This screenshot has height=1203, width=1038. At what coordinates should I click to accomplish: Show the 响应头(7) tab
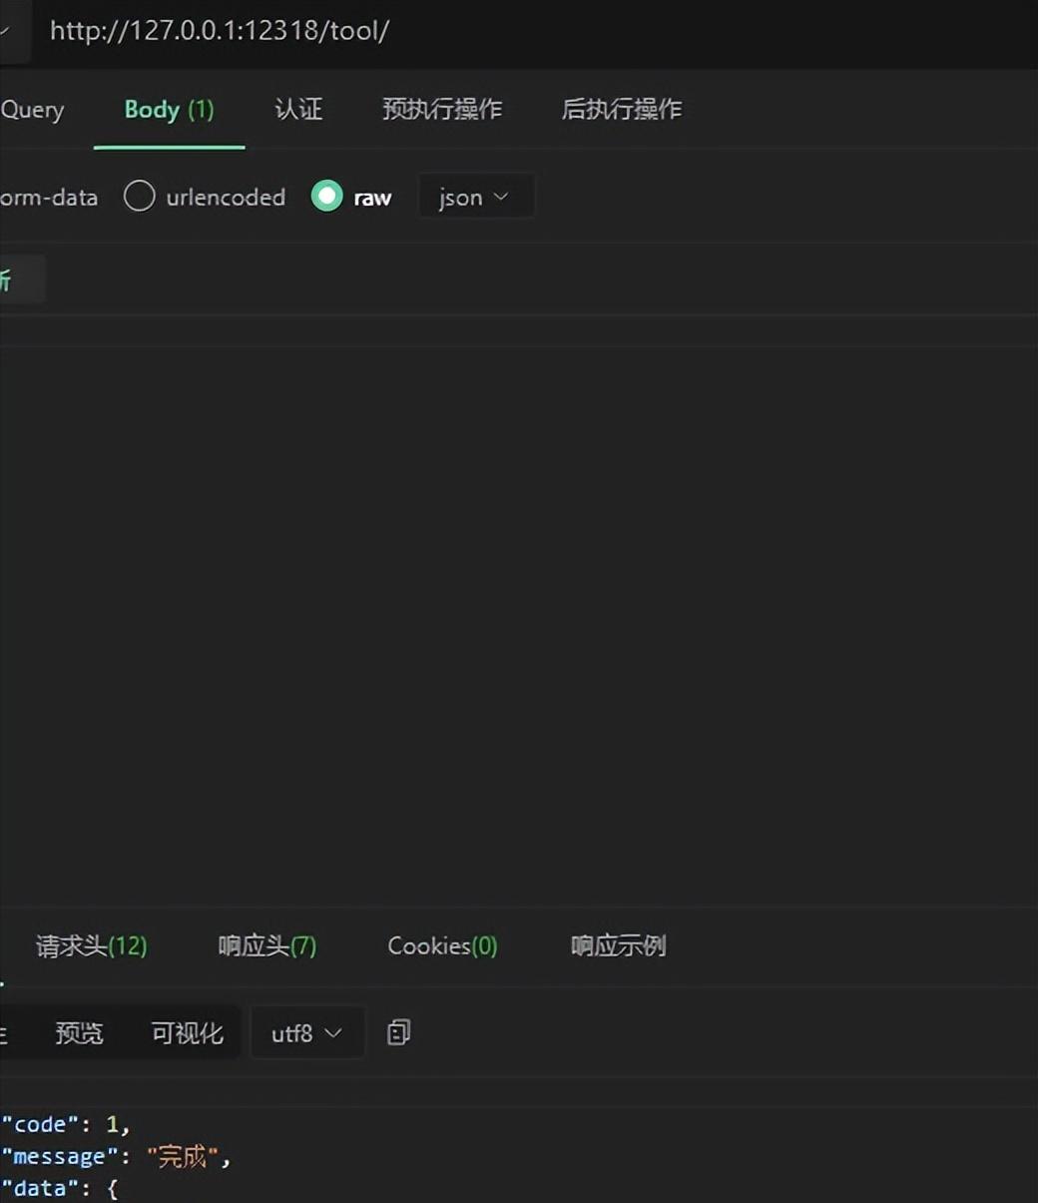(x=266, y=945)
